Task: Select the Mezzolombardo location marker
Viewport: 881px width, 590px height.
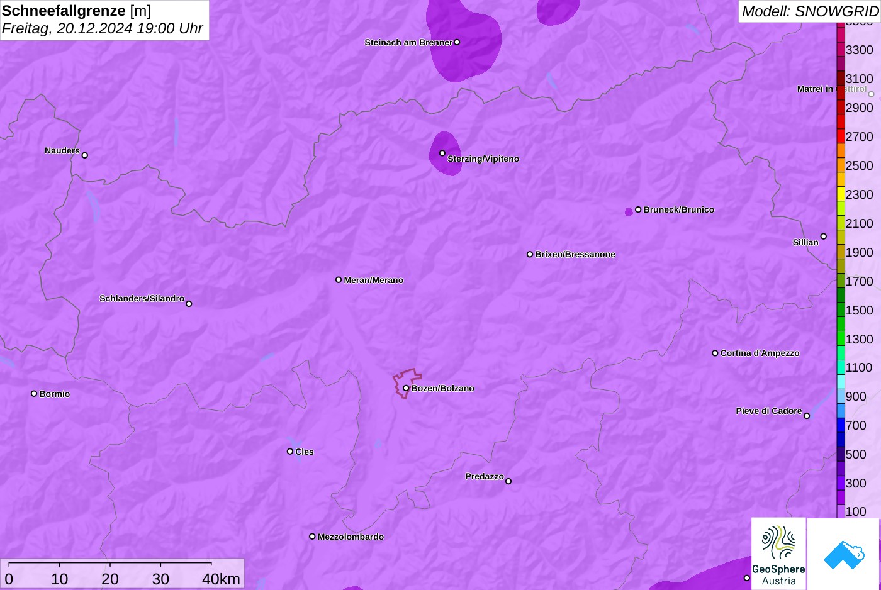Action: pos(312,537)
